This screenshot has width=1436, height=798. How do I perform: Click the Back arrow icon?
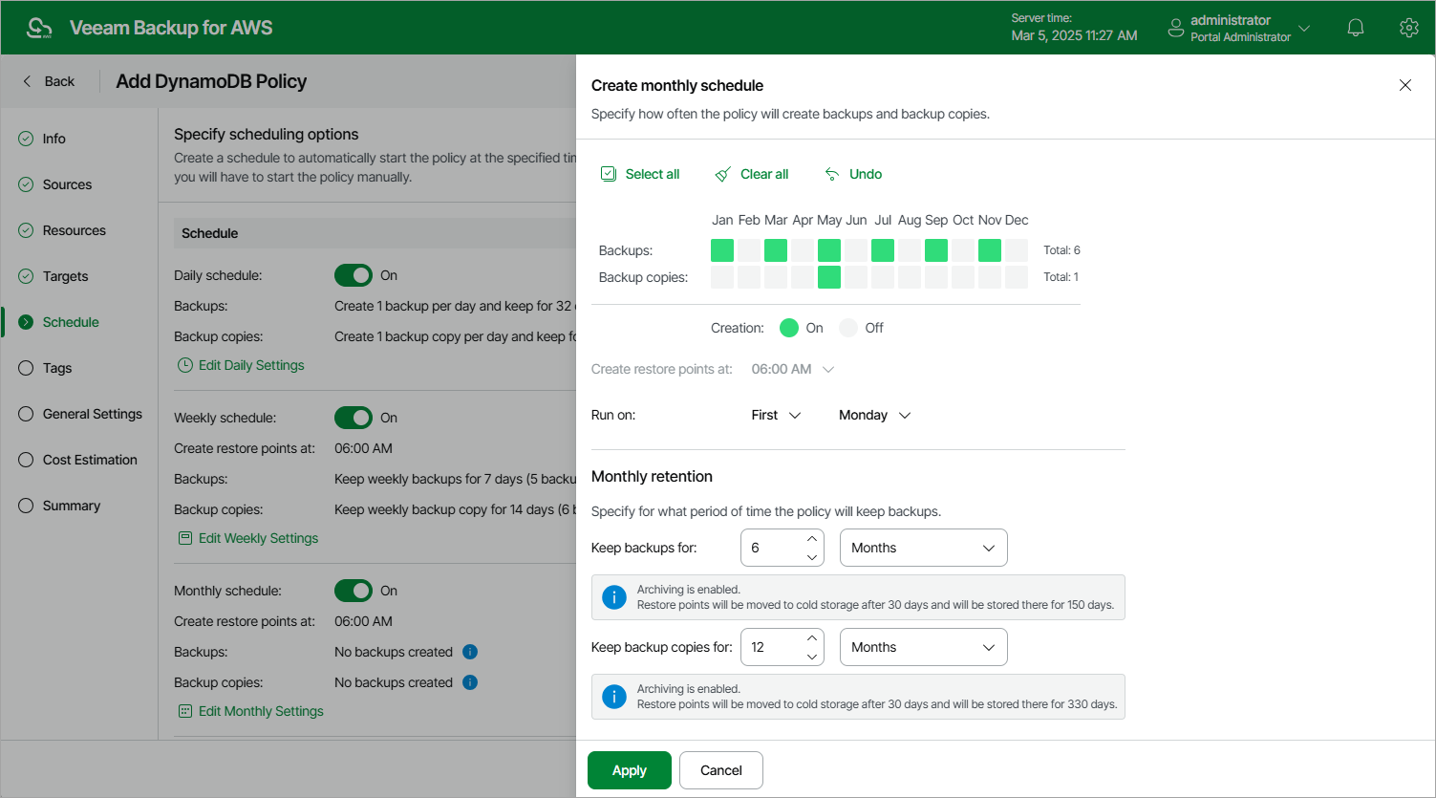(27, 81)
